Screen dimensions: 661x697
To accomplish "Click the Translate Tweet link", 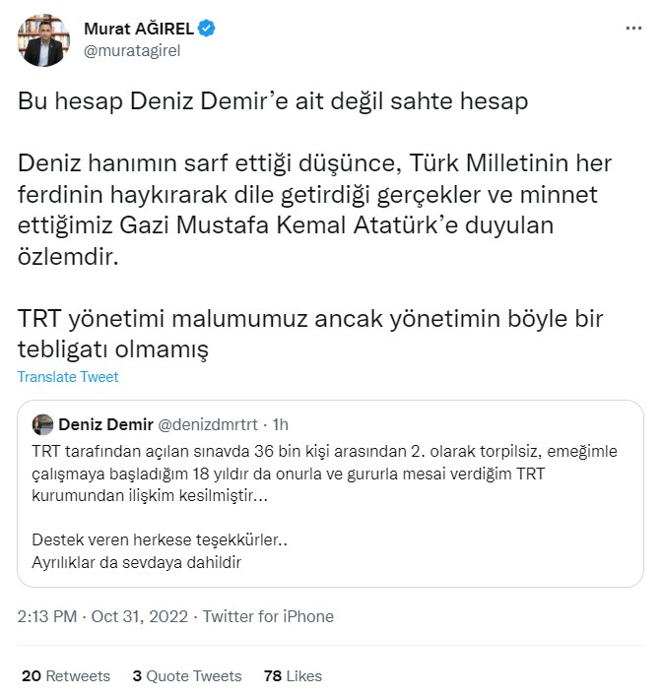I will pos(68,377).
